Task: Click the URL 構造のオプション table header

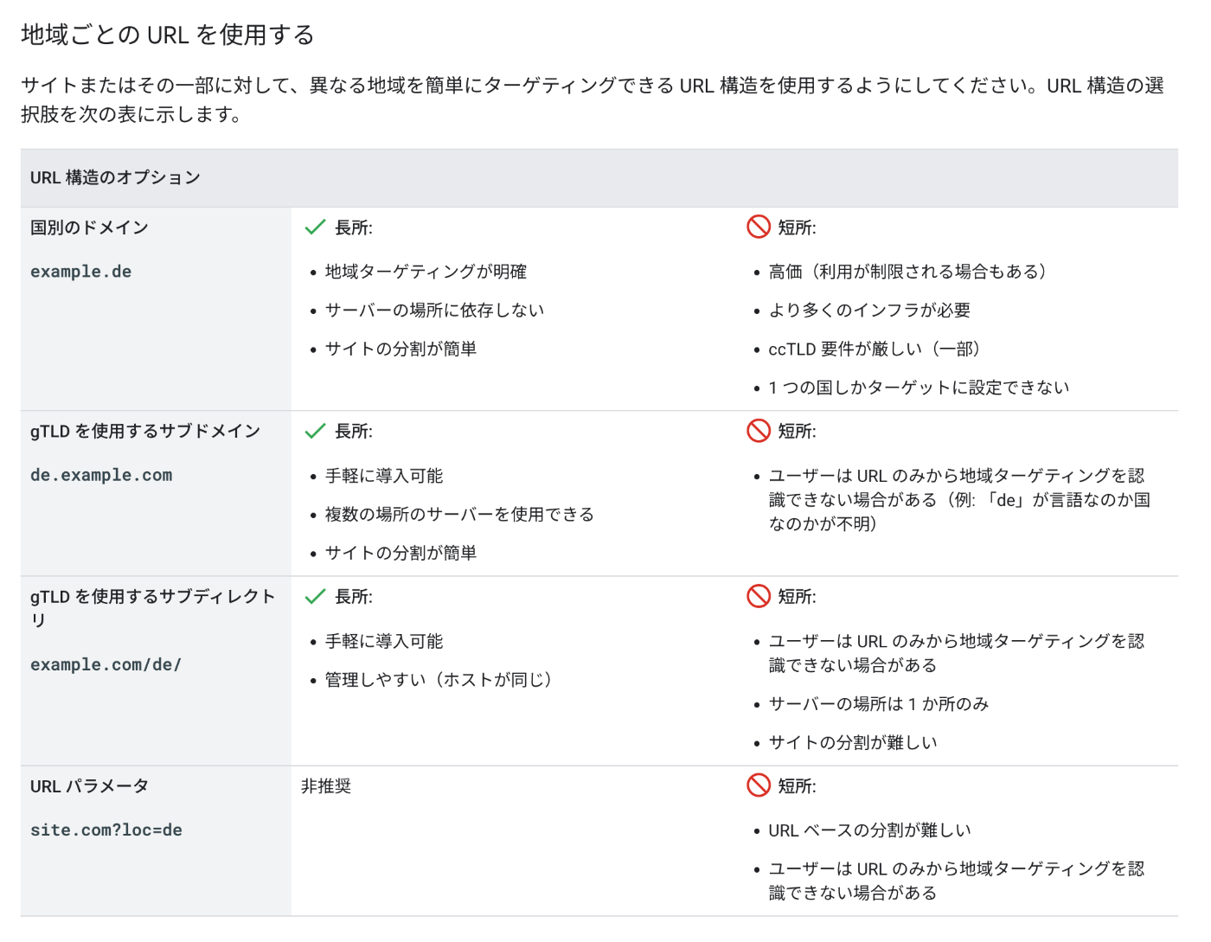Action: click(x=115, y=176)
